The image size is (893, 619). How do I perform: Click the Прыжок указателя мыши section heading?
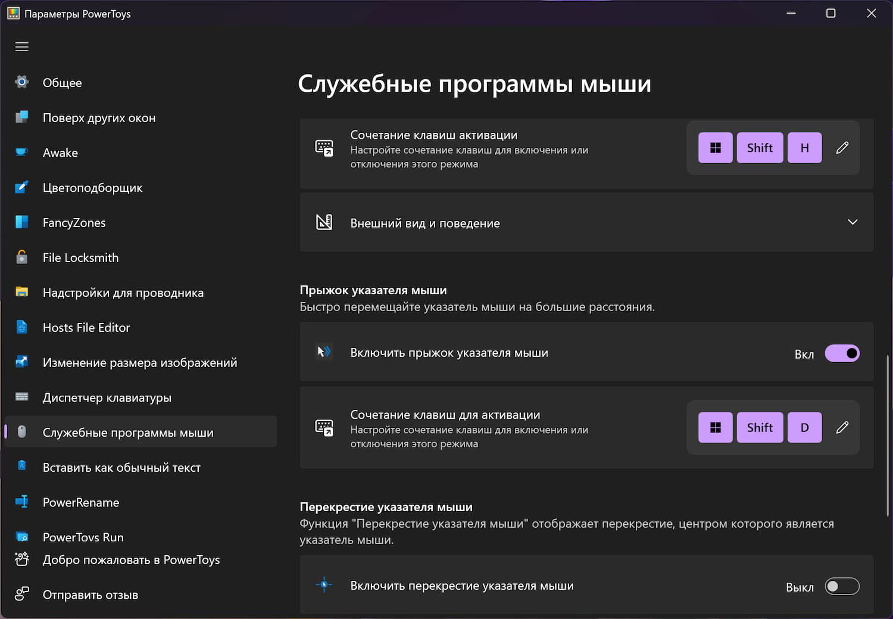[373, 290]
